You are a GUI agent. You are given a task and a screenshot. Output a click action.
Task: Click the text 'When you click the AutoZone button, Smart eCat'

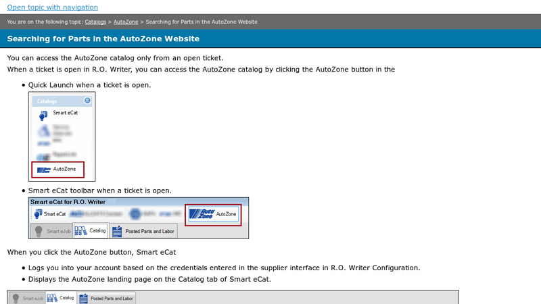91,252
